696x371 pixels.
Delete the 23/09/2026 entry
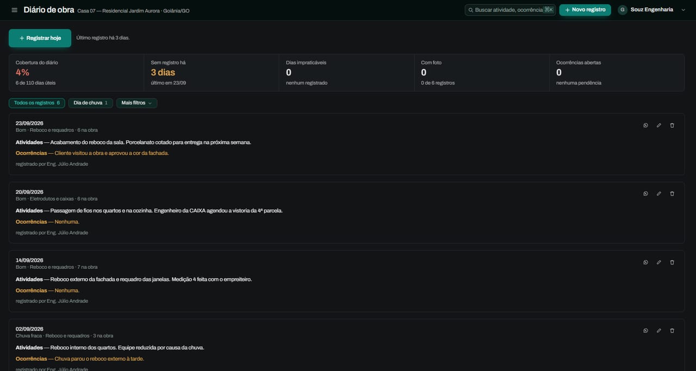672,125
